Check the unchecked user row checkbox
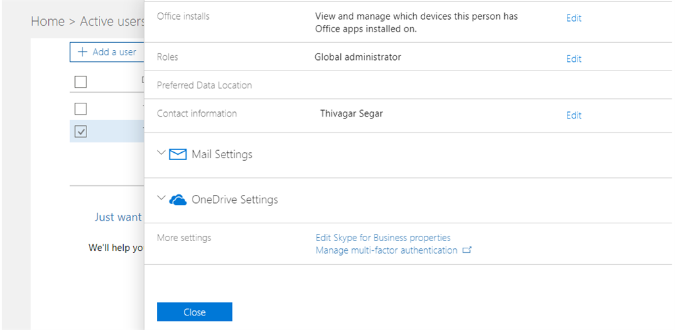Viewport: 675px width, 330px height. 80,108
